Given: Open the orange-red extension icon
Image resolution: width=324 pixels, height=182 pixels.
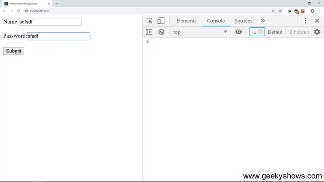Looking at the screenshot, I should (303, 11).
